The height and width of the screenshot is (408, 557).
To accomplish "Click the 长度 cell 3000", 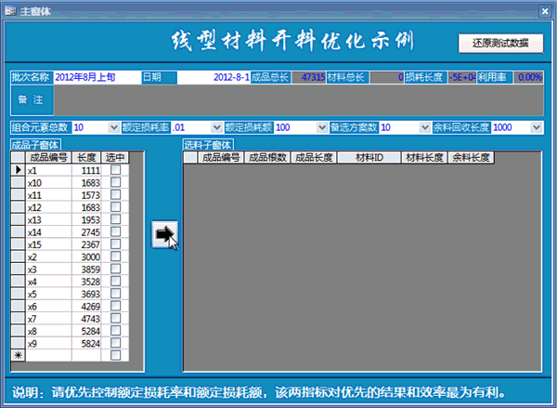I will coord(86,257).
